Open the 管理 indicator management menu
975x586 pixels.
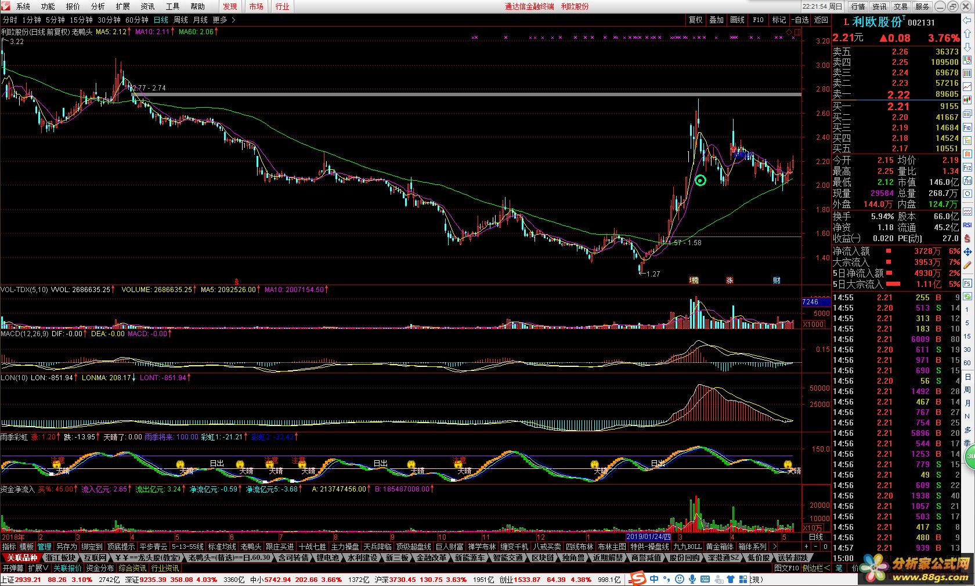(x=45, y=547)
